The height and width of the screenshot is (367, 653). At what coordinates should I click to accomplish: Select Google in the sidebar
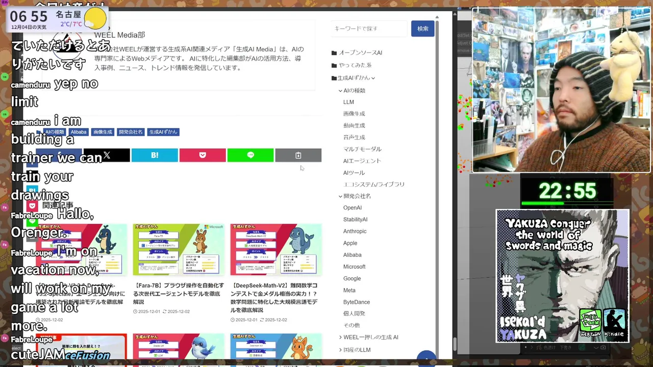352,278
